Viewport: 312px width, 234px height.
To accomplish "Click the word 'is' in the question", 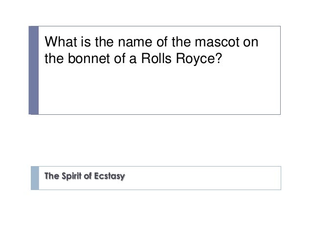I will (x=86, y=42).
